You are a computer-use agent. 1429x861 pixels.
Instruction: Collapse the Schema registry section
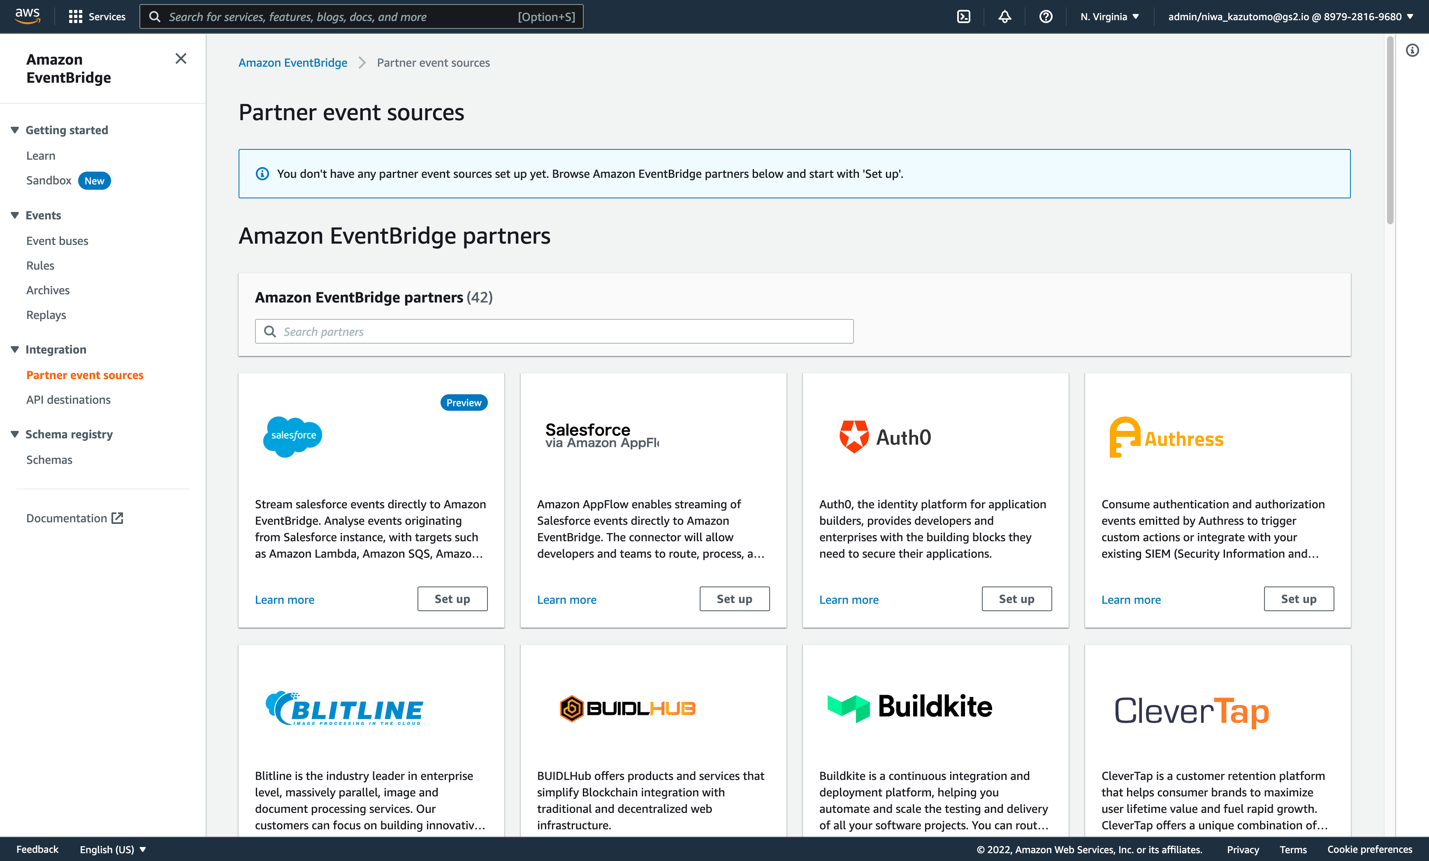15,434
